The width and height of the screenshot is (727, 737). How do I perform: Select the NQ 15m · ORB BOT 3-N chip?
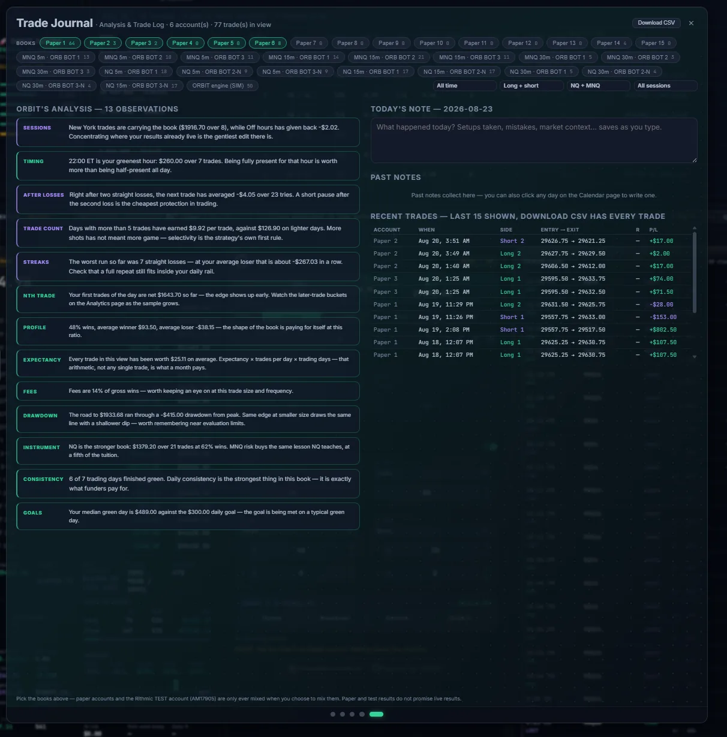point(141,86)
